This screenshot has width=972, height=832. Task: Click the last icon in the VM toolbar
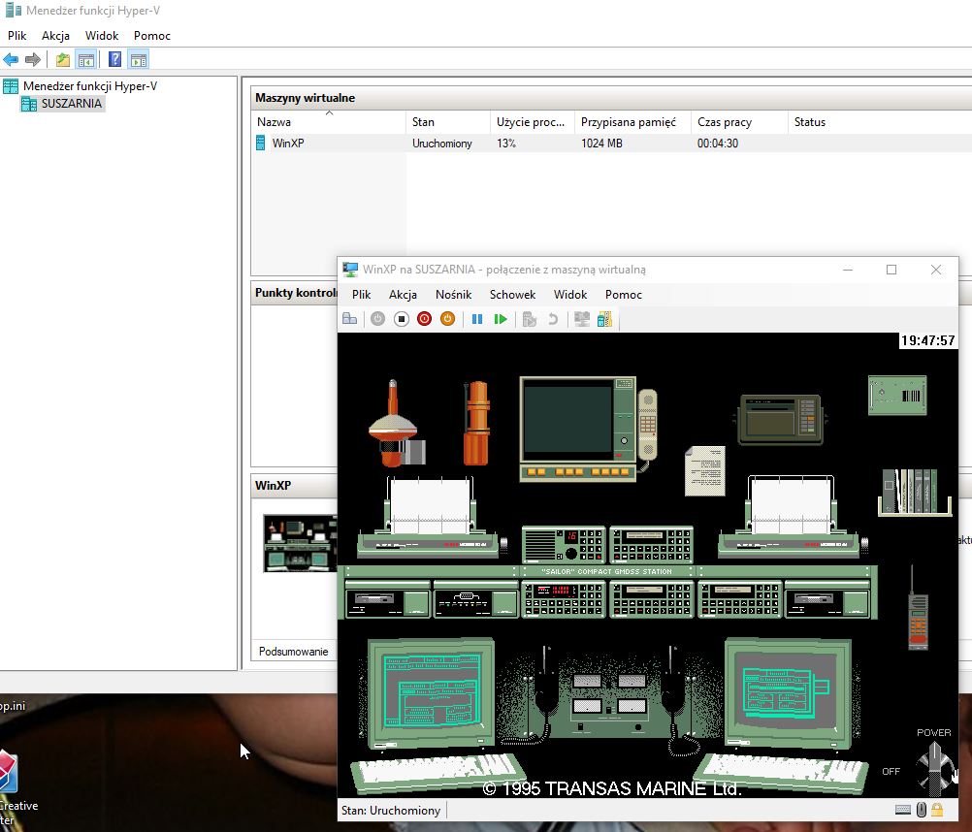coord(604,319)
